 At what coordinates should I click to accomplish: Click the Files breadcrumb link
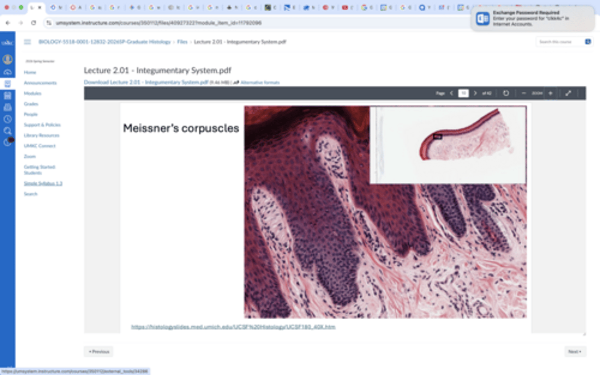182,42
